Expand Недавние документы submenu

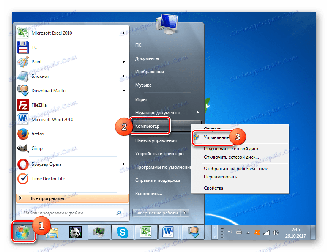[x=198, y=112]
